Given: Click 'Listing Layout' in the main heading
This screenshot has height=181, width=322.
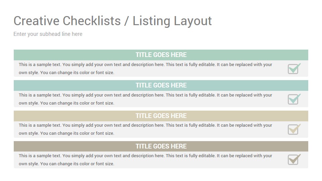Looking at the screenshot, I should click(172, 21).
